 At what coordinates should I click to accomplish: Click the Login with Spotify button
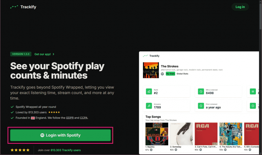[x=60, y=135]
